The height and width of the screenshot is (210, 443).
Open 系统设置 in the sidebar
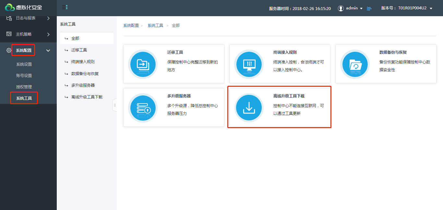pyautogui.click(x=24, y=64)
